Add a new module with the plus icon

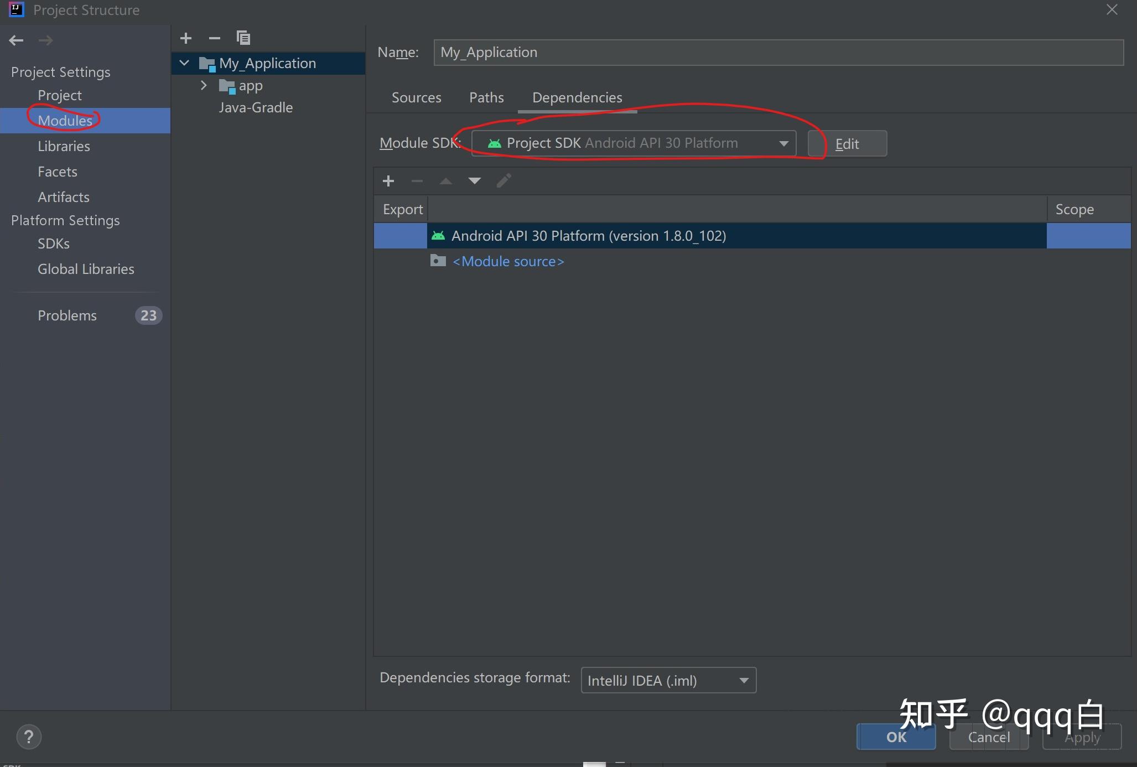(x=185, y=38)
